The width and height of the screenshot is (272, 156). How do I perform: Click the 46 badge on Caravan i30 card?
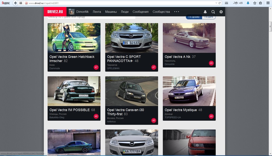(x=154, y=120)
